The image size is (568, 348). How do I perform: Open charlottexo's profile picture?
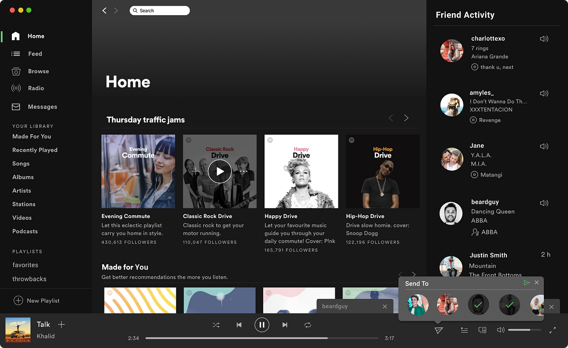(x=451, y=50)
